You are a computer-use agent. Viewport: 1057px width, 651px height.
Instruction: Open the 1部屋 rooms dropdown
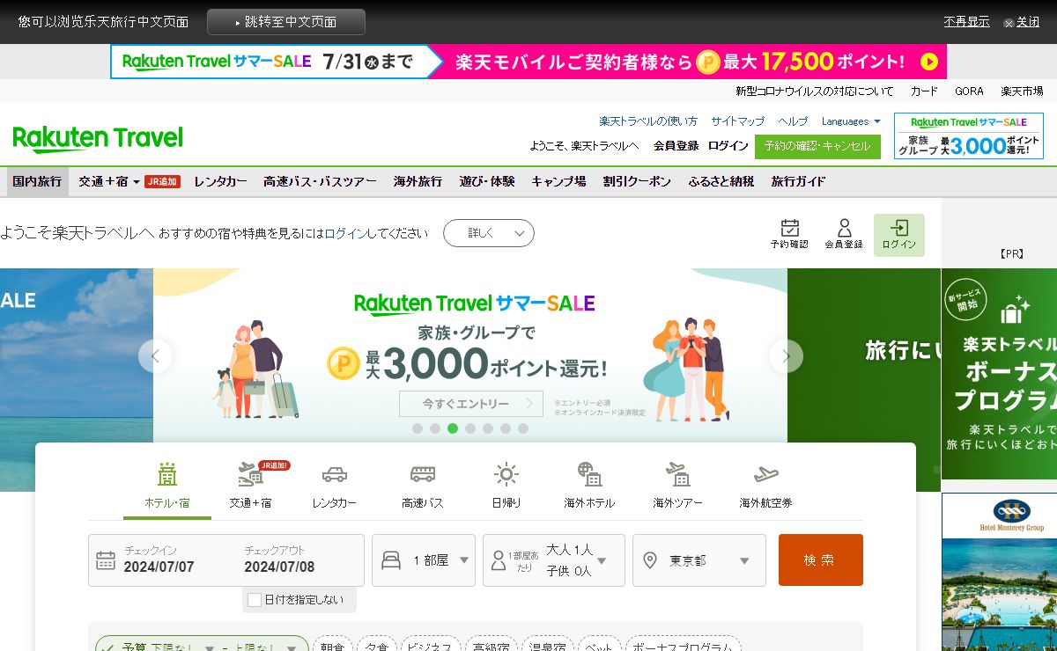tap(424, 560)
